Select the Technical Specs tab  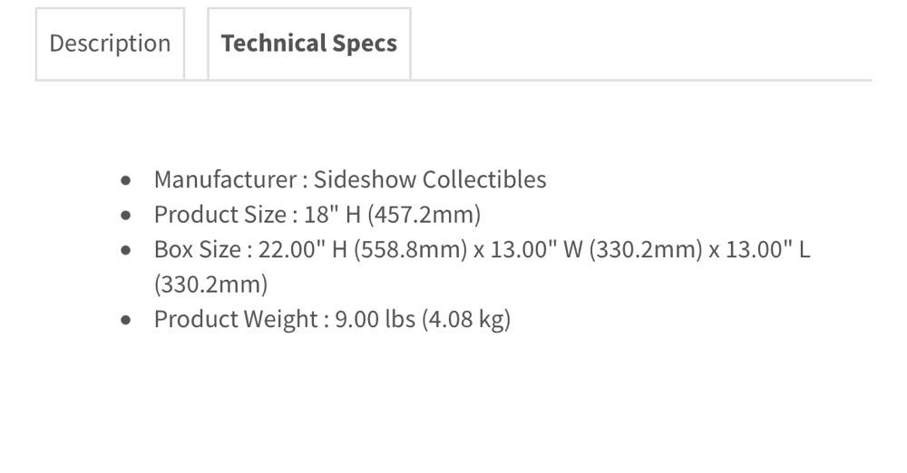(x=308, y=43)
